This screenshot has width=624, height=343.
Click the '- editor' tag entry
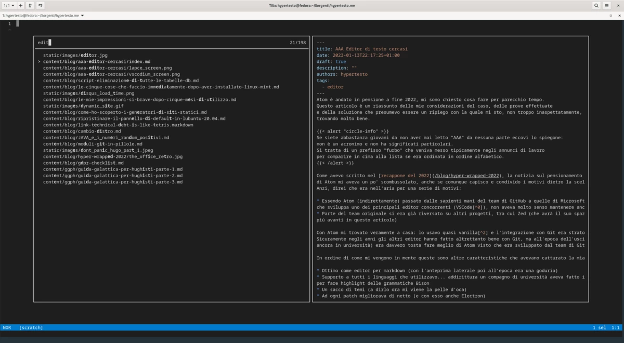tap(333, 87)
